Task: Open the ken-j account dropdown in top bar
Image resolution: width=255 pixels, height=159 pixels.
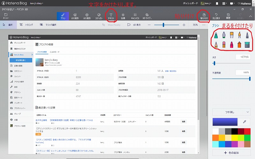Action: [x=206, y=3]
